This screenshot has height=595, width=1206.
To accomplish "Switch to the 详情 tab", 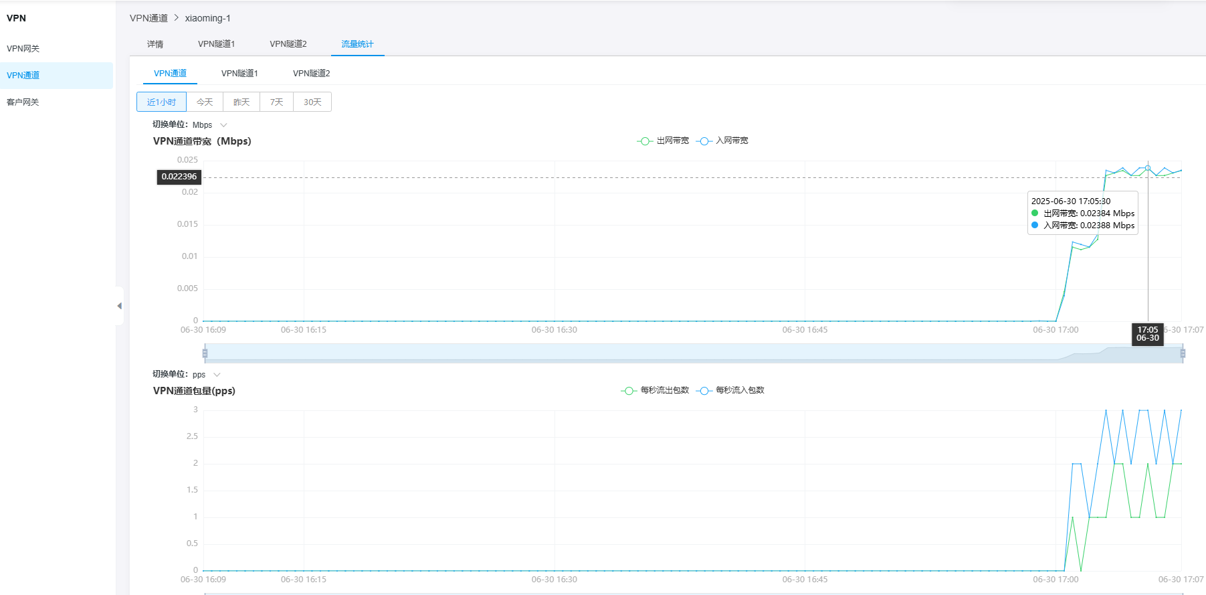I will (155, 44).
